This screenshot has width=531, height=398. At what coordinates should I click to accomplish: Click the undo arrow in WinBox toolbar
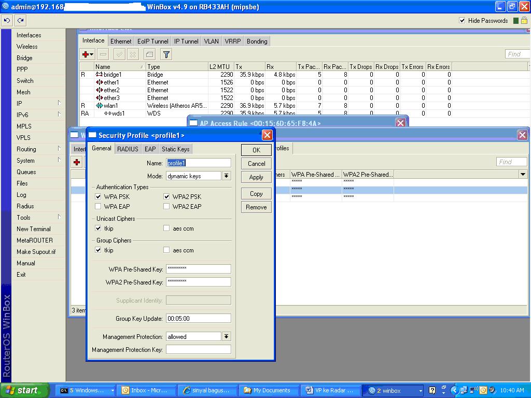[7, 21]
